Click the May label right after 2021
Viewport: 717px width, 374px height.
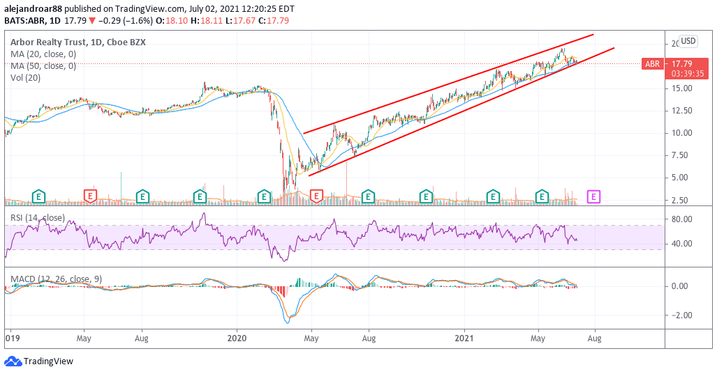(538, 338)
